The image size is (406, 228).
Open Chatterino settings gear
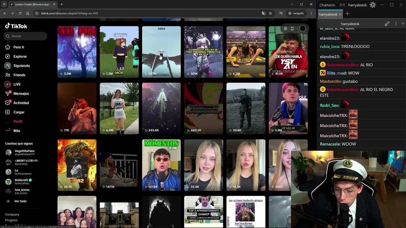pos(373,5)
